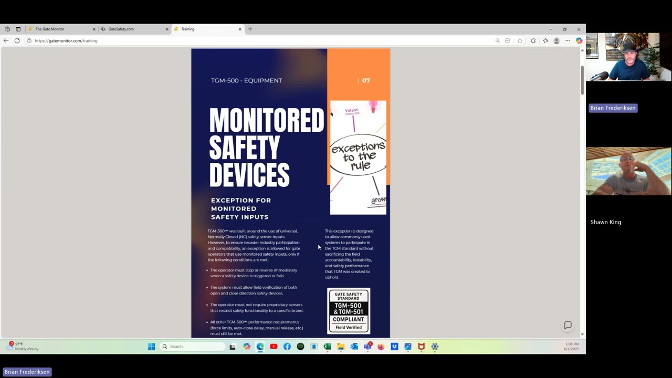Open the weather widget on taskbar

tap(22, 346)
